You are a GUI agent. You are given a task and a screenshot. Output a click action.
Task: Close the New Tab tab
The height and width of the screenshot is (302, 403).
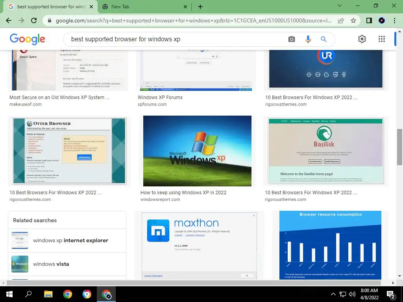click(185, 7)
